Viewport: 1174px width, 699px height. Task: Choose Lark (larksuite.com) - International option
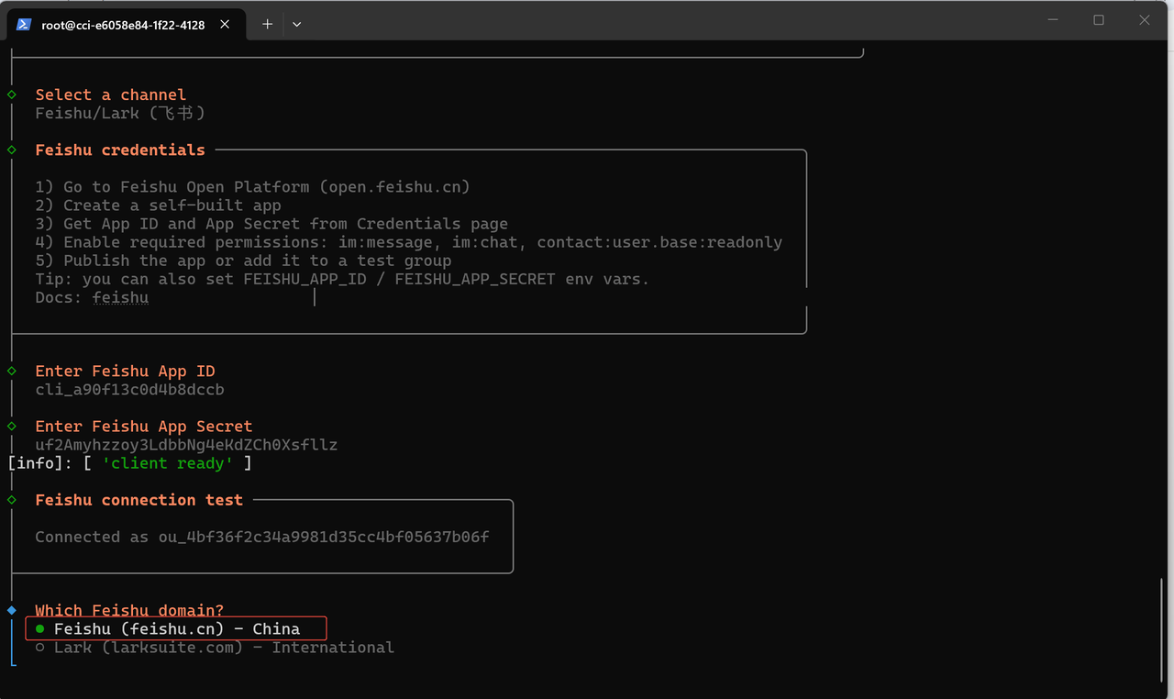[223, 648]
